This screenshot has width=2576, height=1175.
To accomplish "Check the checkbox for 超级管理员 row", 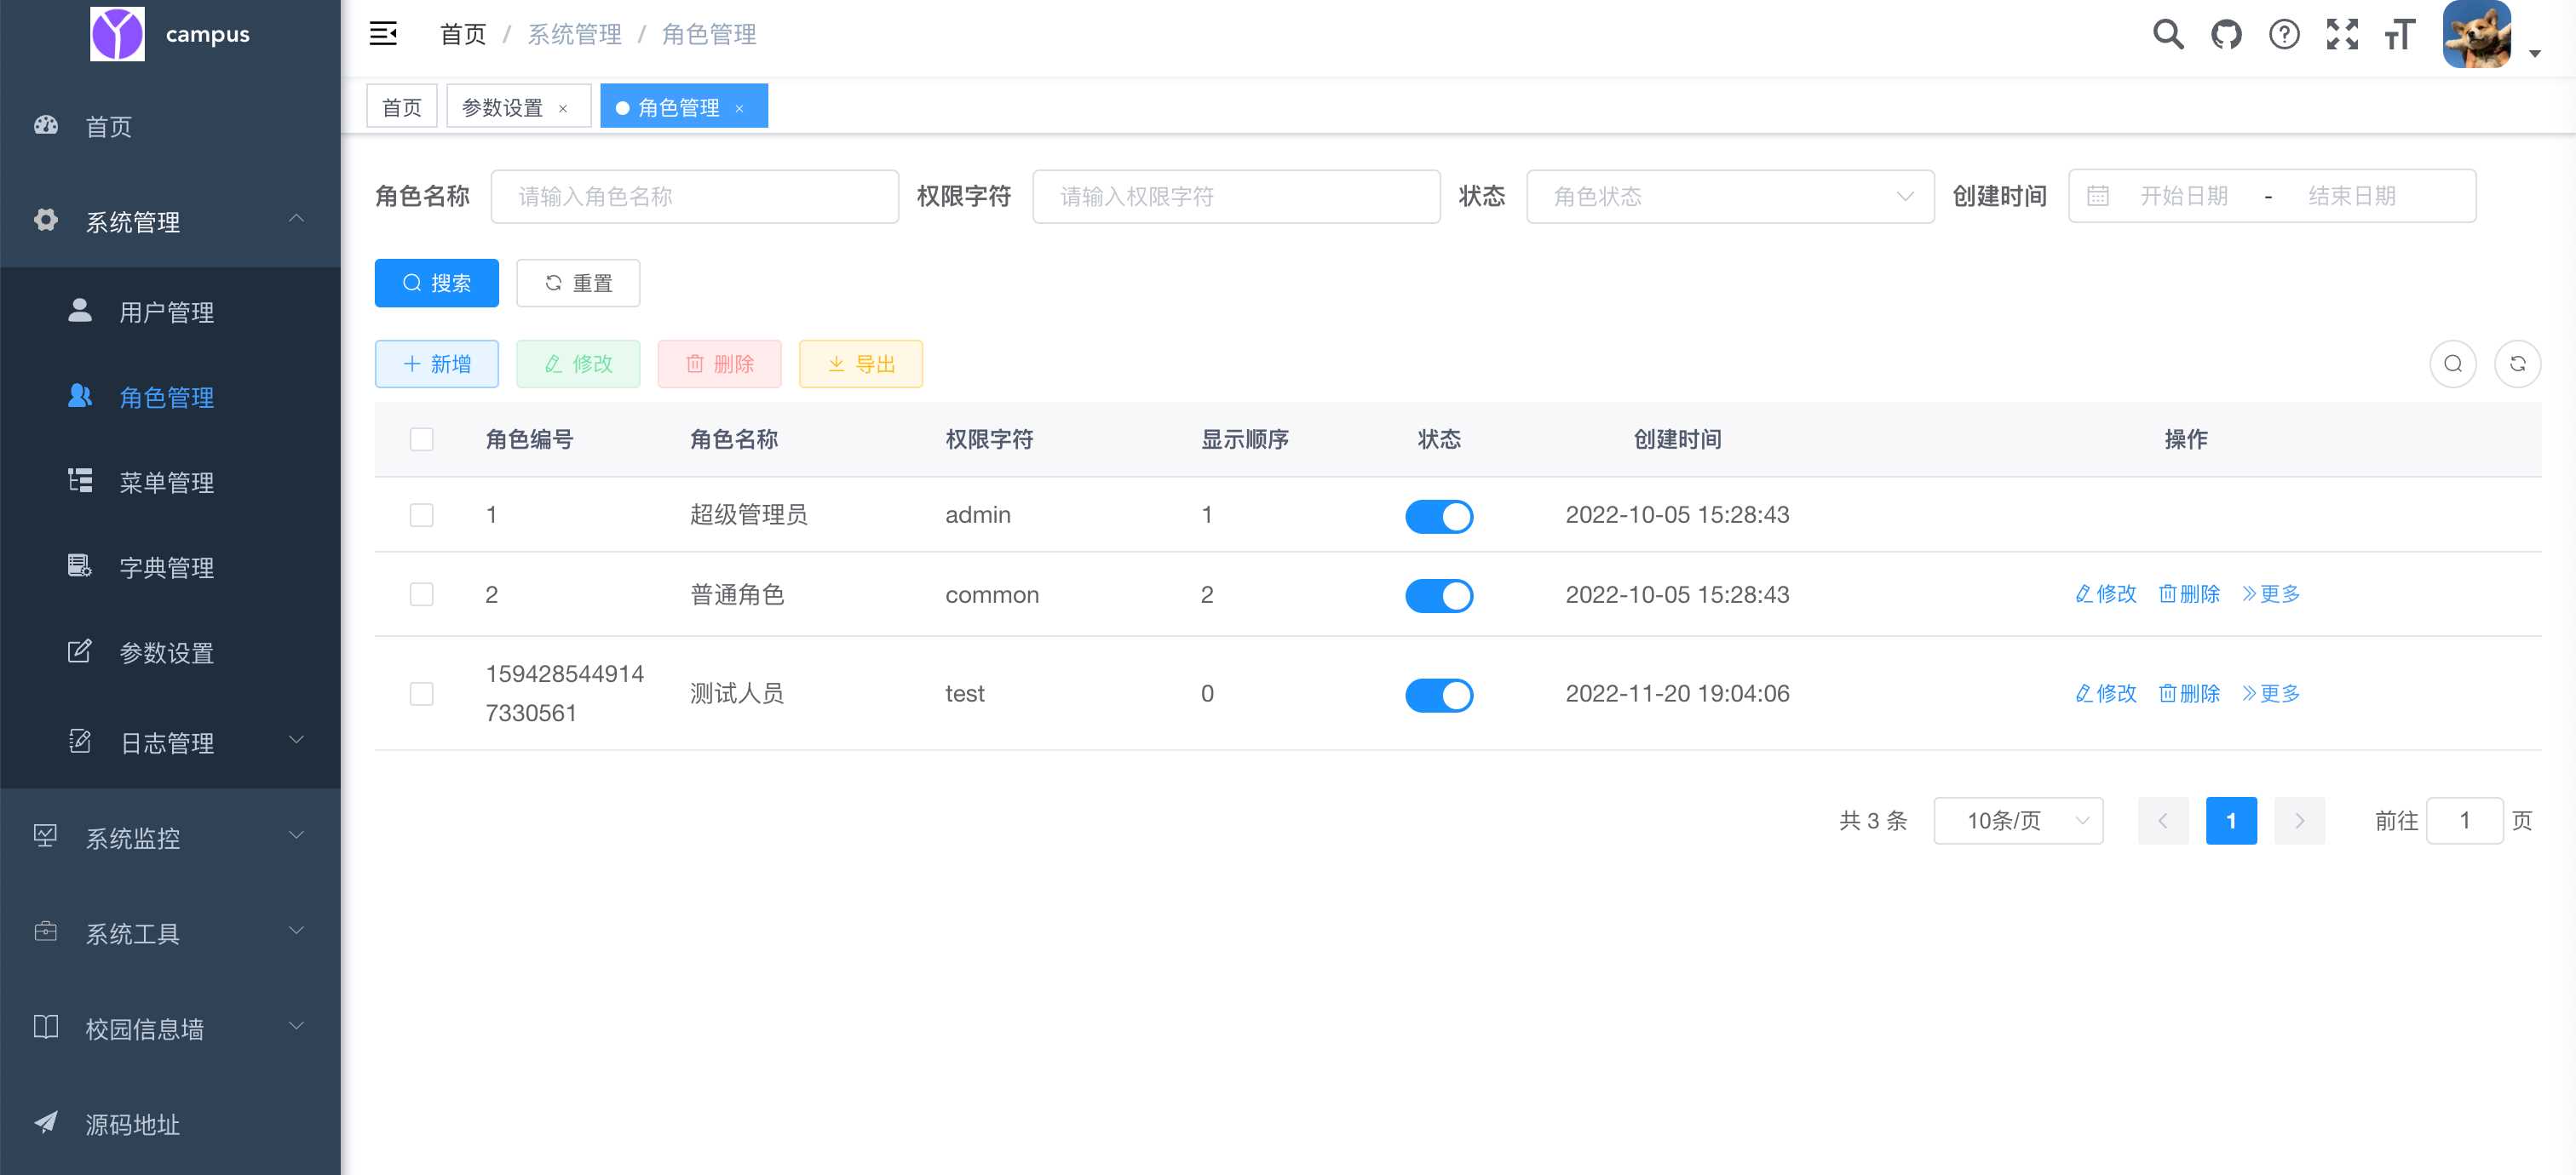I will click(421, 514).
